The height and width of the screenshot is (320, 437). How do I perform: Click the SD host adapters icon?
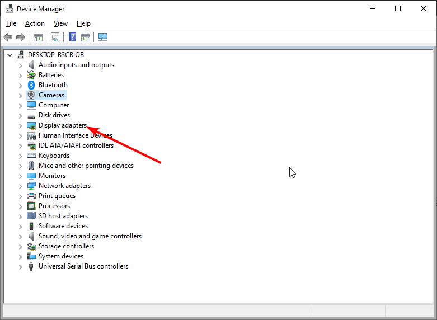[31, 216]
